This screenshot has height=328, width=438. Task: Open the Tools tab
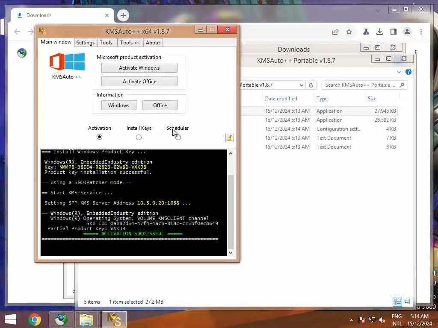(x=106, y=43)
